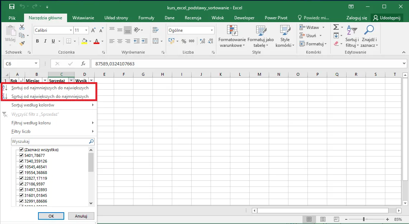Click the insert function fx icon
The width and height of the screenshot is (409, 224).
(x=83, y=64)
